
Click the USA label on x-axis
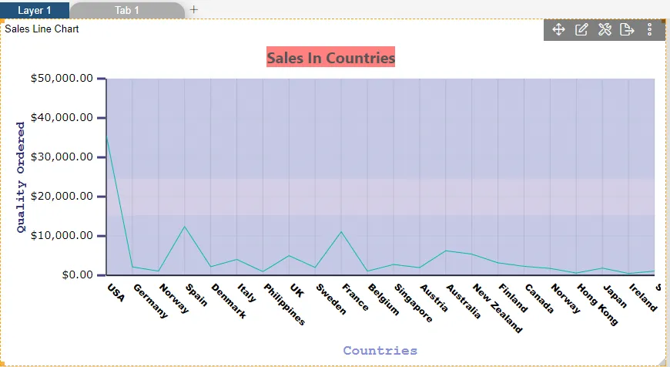click(116, 292)
